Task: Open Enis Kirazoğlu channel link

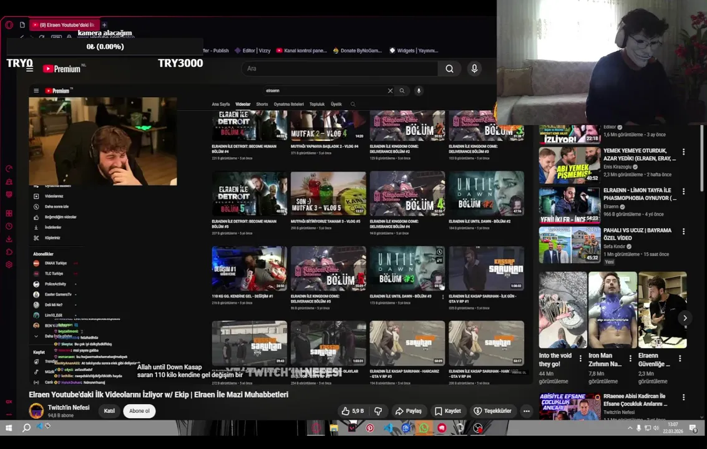Action: click(x=617, y=167)
